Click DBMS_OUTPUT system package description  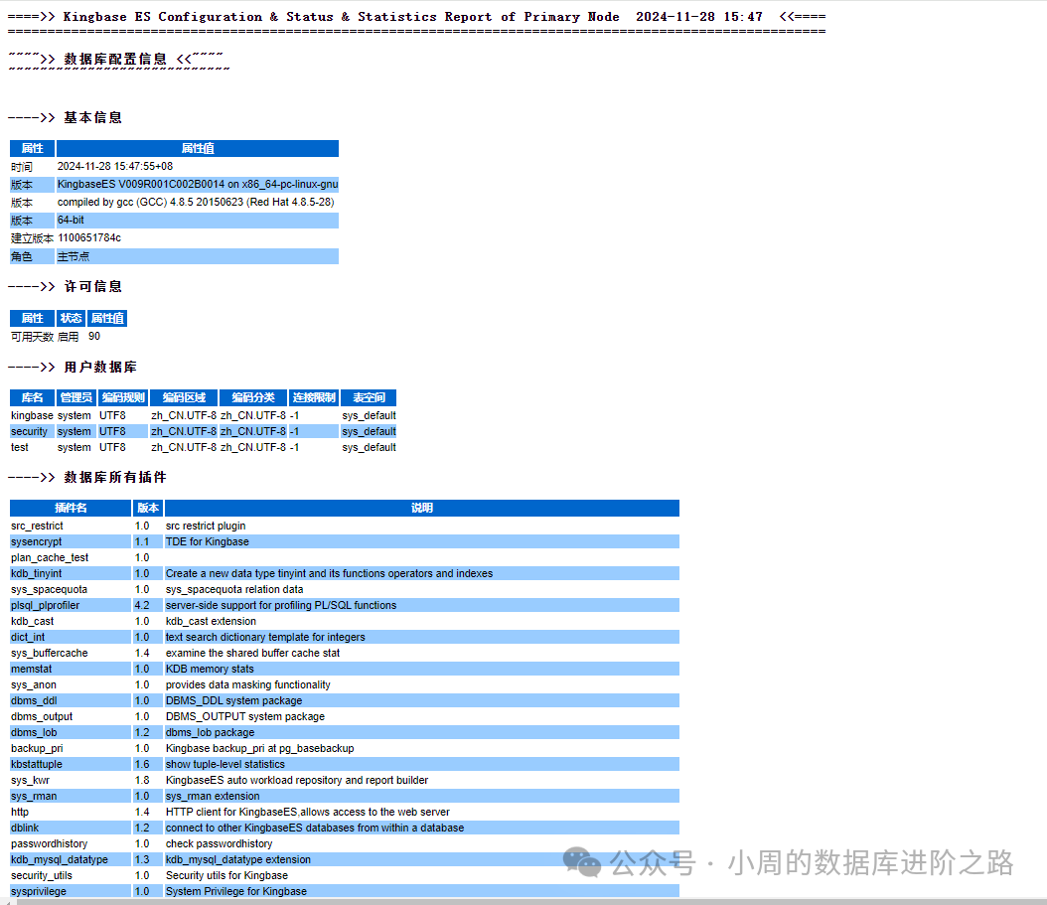[245, 716]
